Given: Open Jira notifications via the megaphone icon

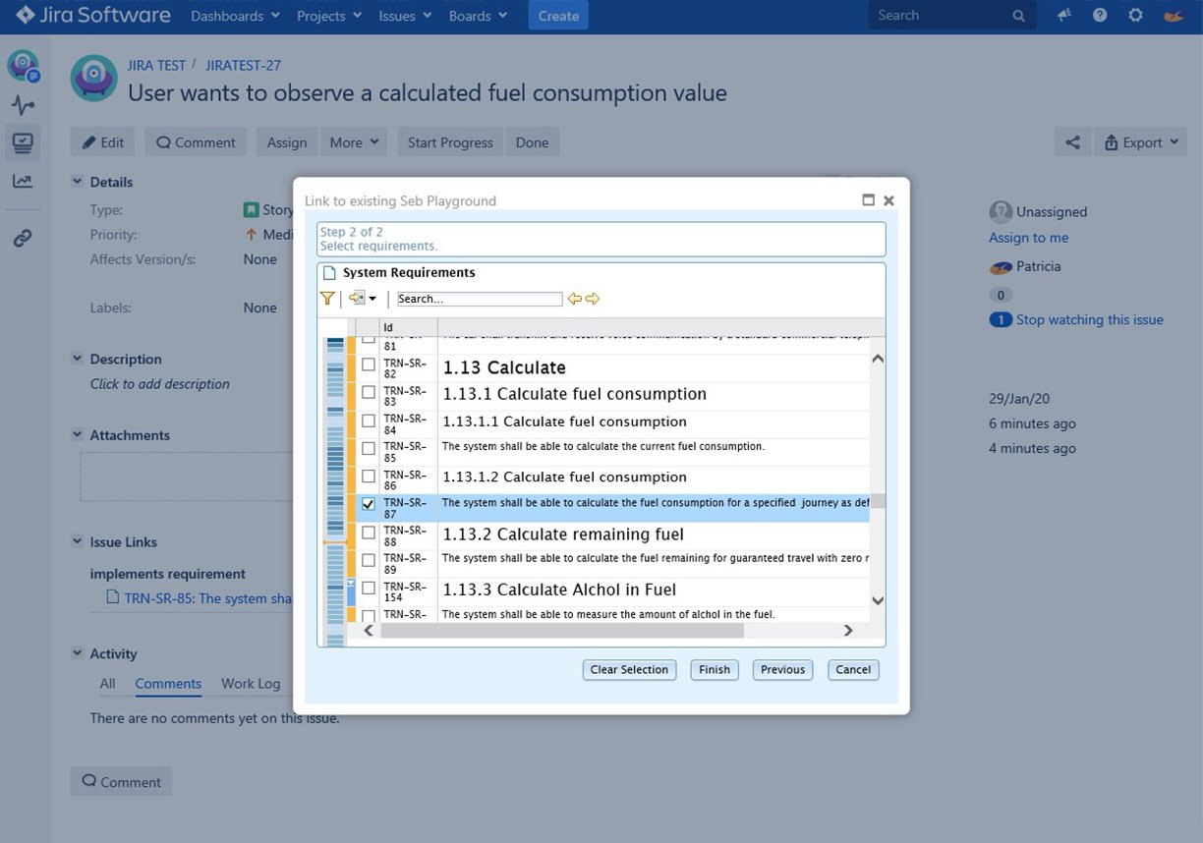Looking at the screenshot, I should point(1062,15).
